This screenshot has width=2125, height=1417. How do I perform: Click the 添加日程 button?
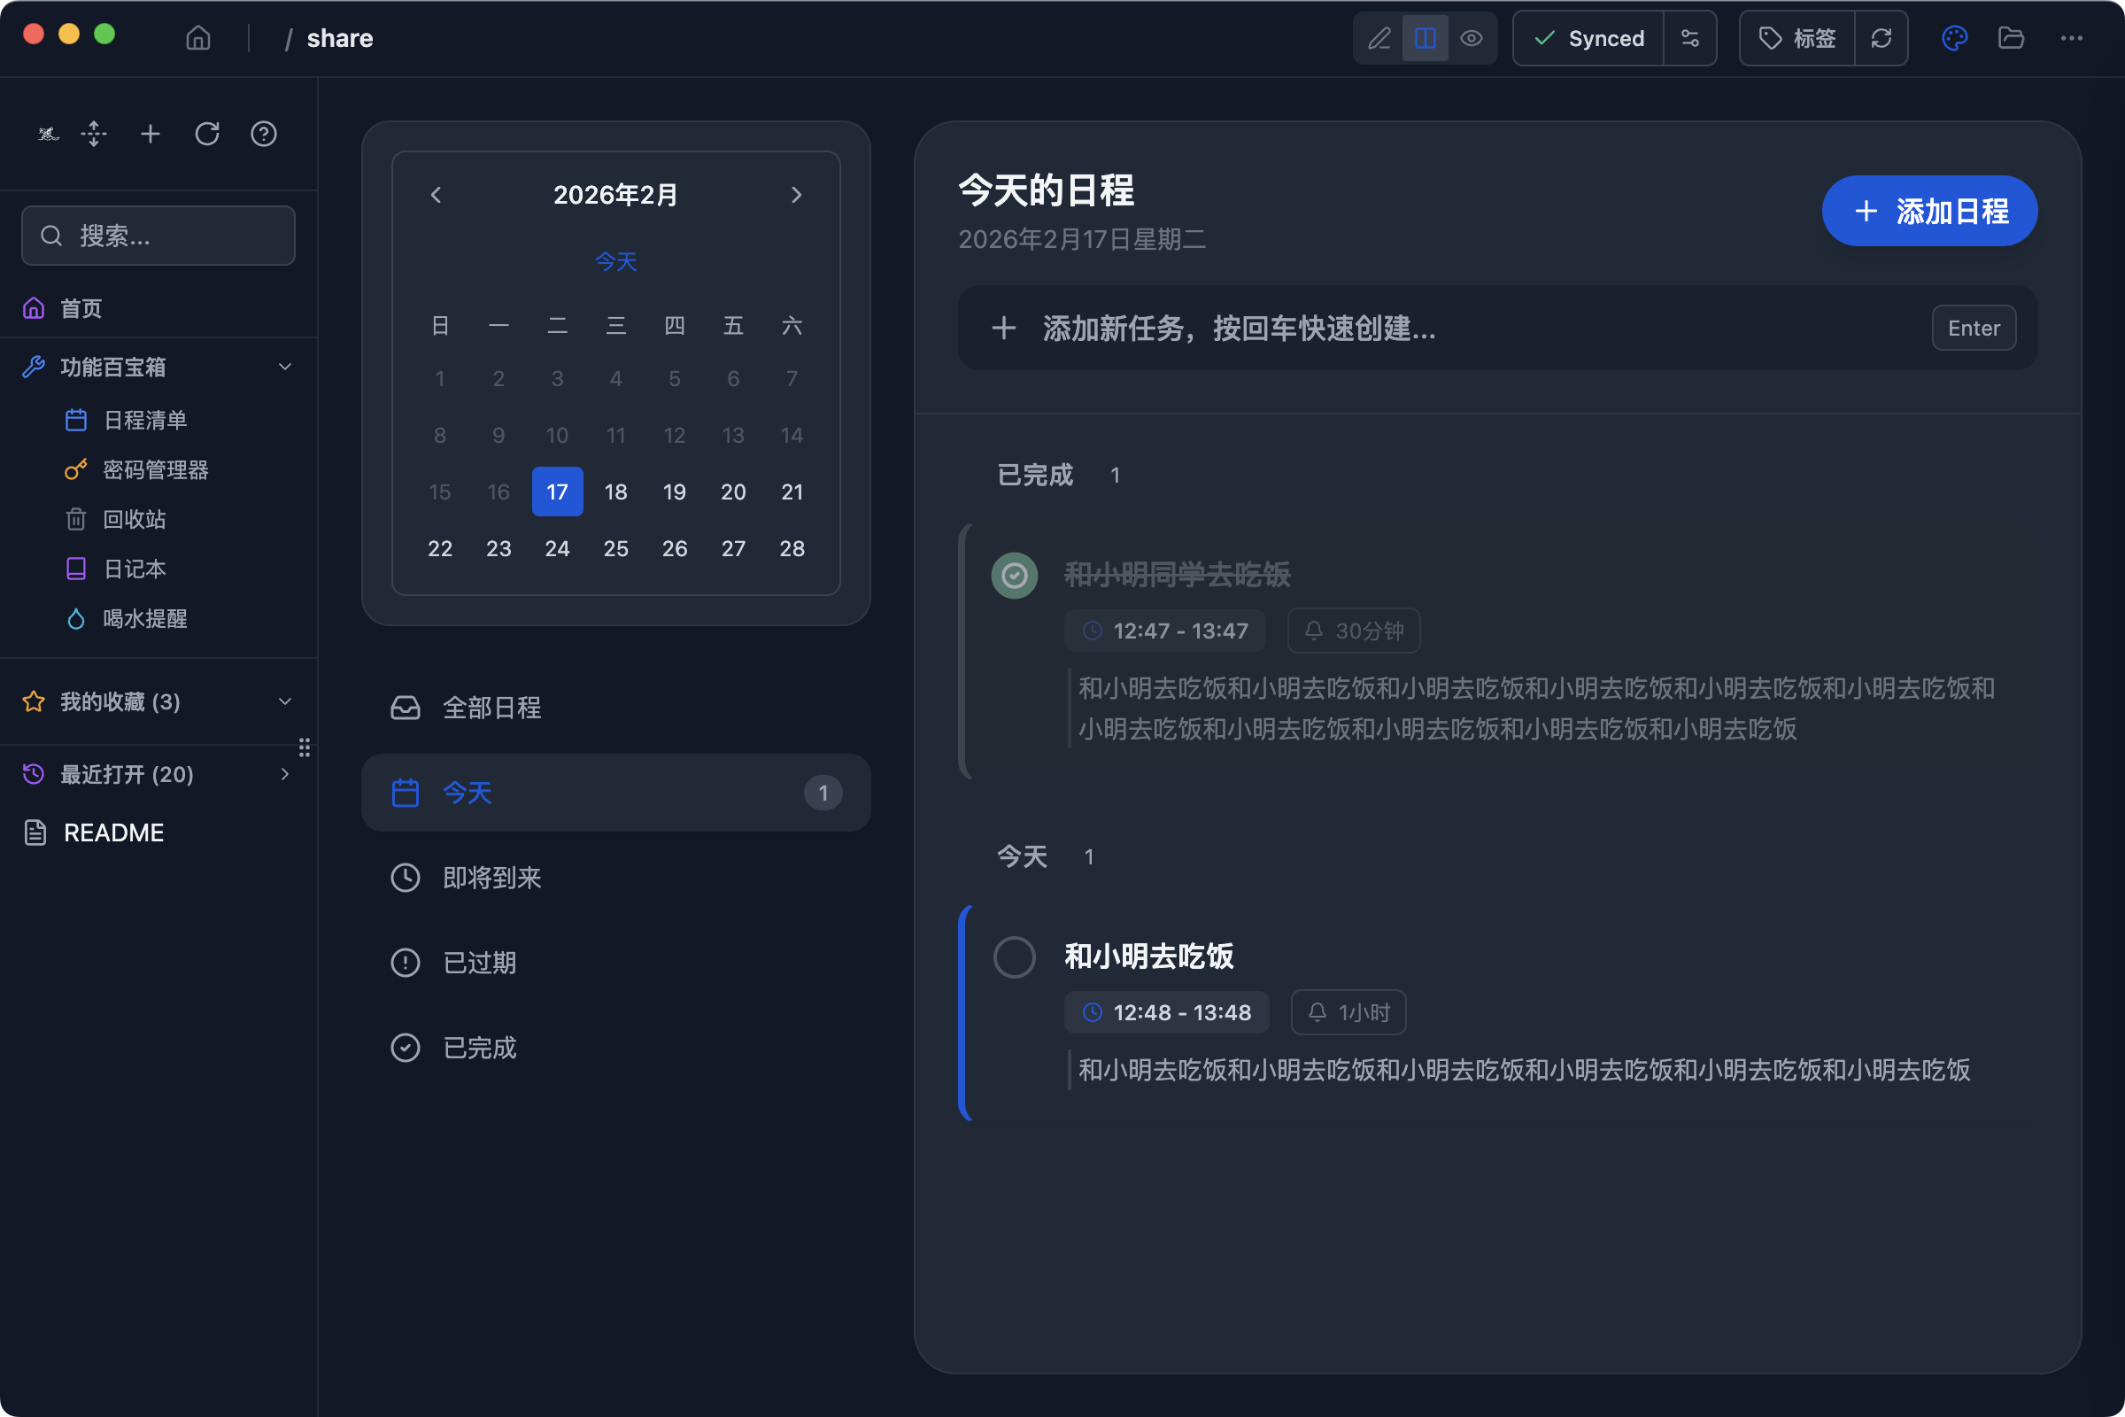point(1929,211)
